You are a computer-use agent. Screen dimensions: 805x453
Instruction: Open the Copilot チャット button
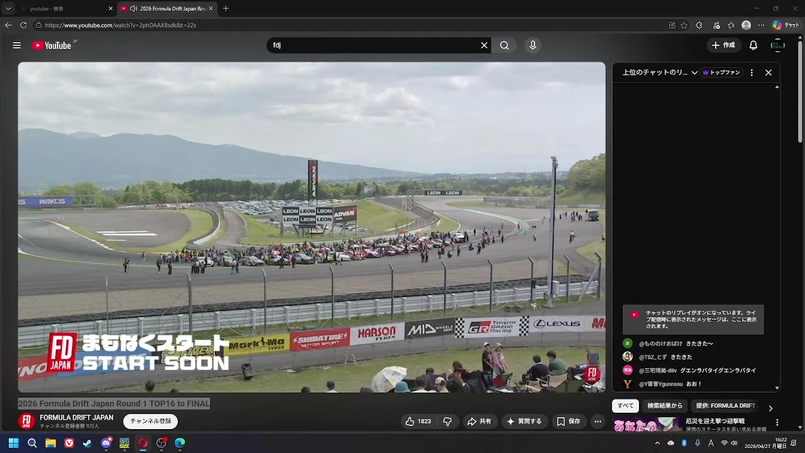click(786, 25)
